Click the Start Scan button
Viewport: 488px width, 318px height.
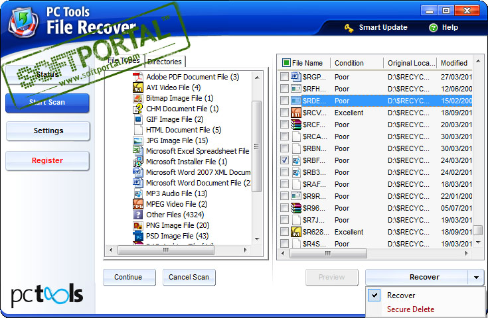47,103
